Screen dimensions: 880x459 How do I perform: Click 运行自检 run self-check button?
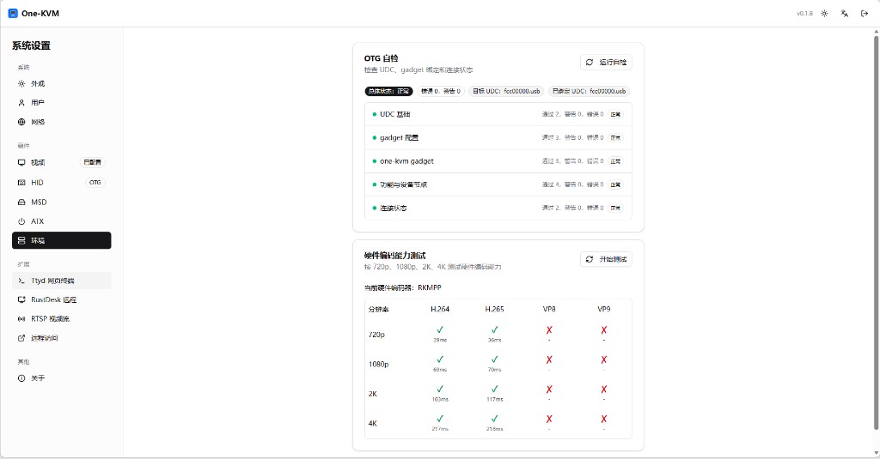(x=606, y=63)
